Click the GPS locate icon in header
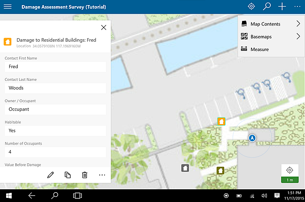 click(x=251, y=7)
